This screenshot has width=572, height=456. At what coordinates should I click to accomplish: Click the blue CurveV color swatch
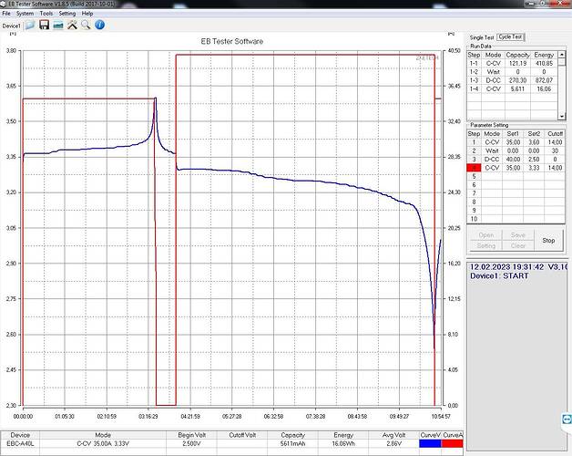pos(430,443)
